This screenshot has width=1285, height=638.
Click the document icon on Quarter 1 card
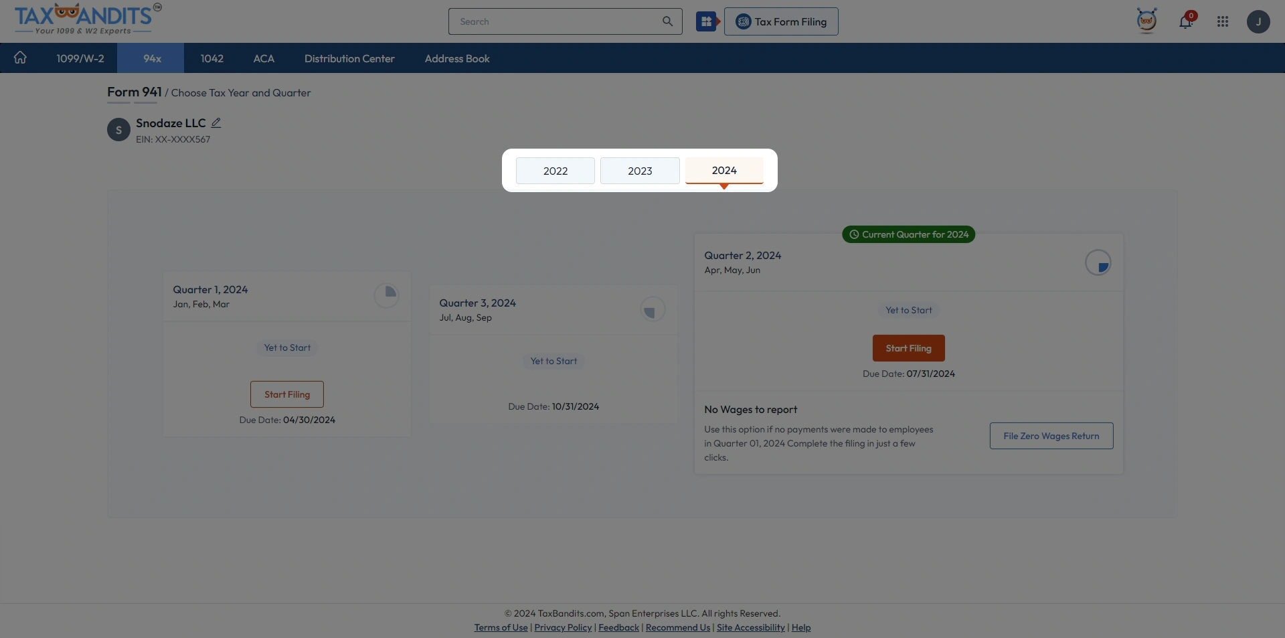[x=386, y=295]
